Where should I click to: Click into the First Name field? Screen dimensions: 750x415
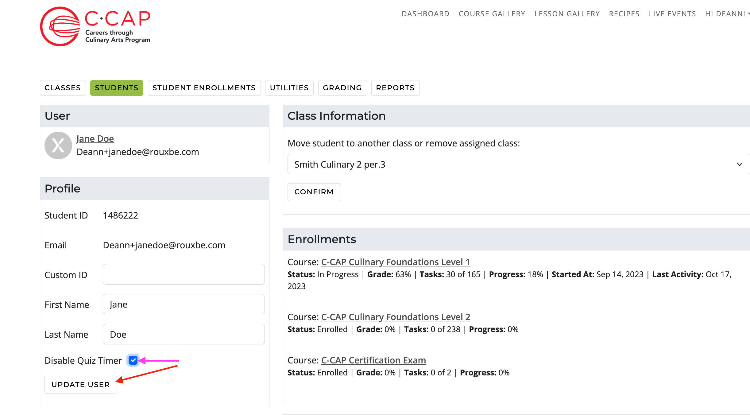(x=184, y=304)
